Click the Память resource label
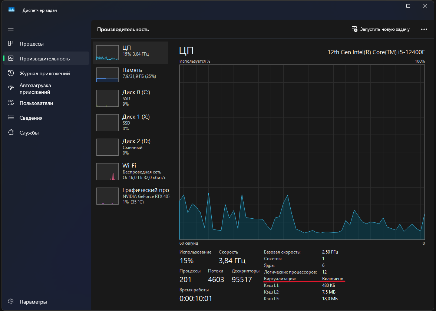436x311 pixels. pyautogui.click(x=132, y=70)
